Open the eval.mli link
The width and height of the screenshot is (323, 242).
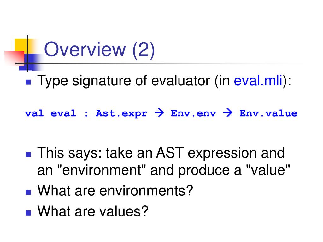258,80
